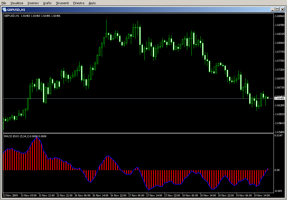Open the Aiuto menu
The width and height of the screenshot is (287, 200).
[92, 3]
